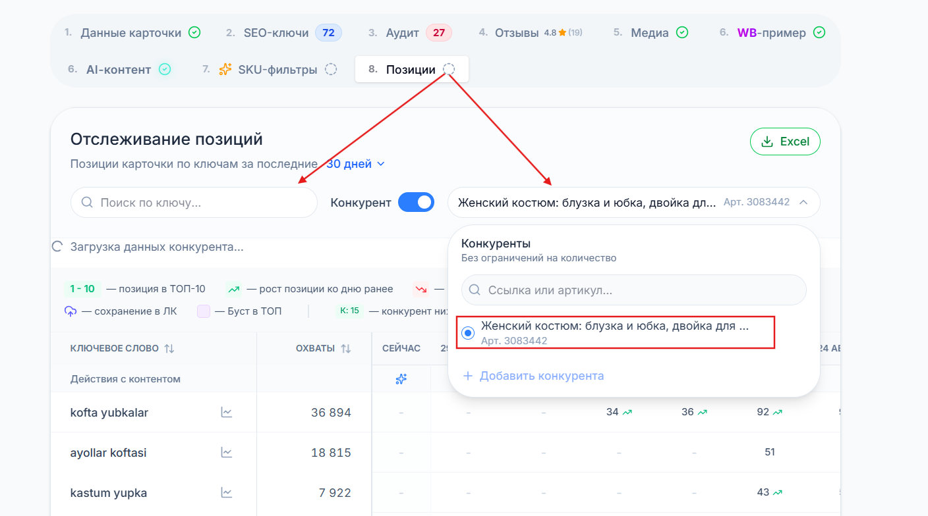The height and width of the screenshot is (516, 928).
Task: Click the sparkle icon before SKU-фильтры
Action: click(225, 69)
